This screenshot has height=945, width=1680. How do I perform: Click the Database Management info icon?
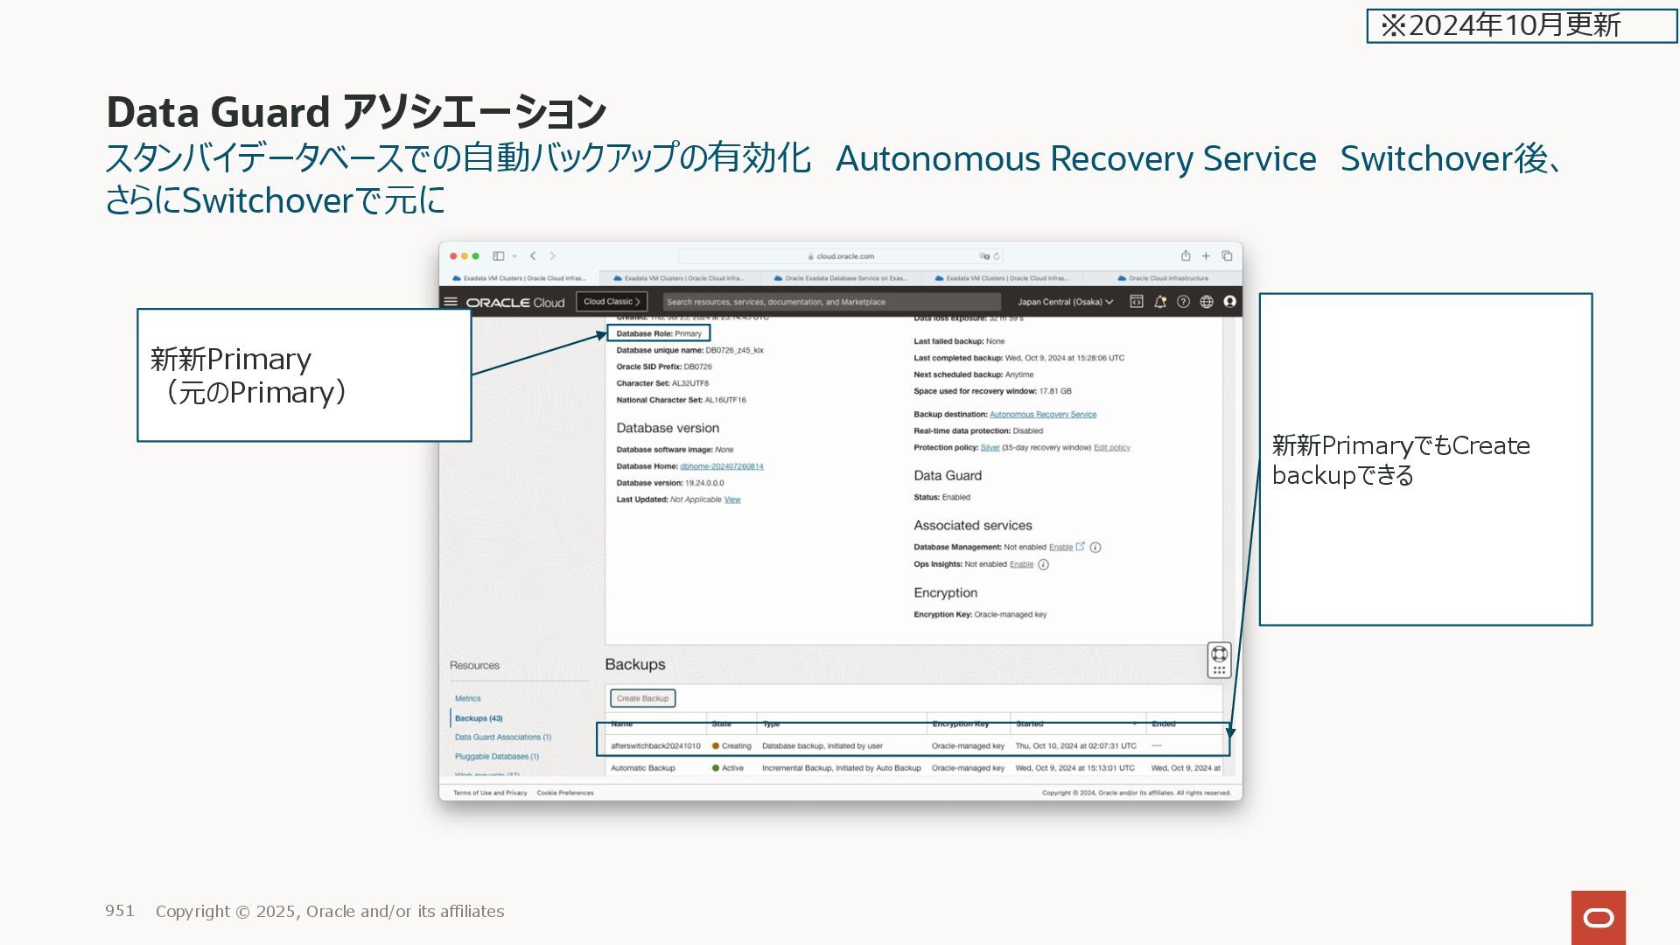(x=1095, y=548)
